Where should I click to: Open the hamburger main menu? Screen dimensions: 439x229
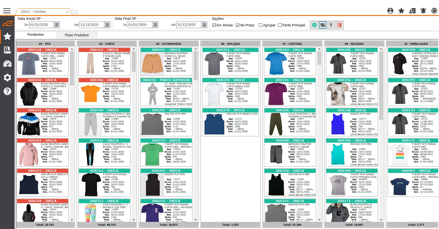[x=7, y=11]
